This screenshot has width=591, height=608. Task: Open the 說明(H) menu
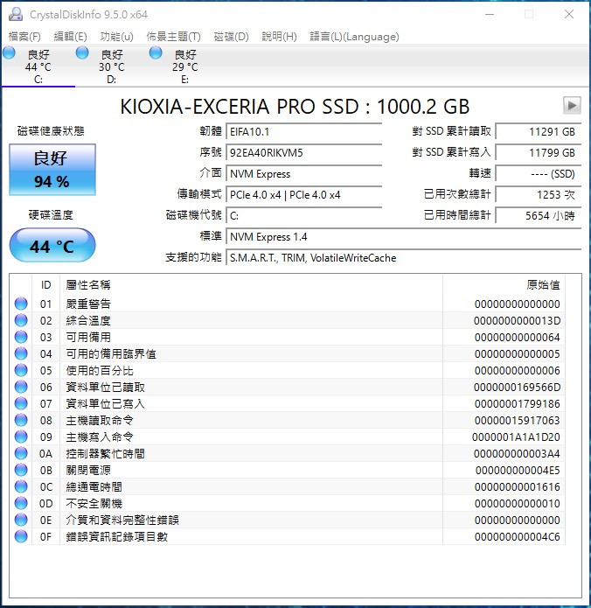tap(279, 37)
